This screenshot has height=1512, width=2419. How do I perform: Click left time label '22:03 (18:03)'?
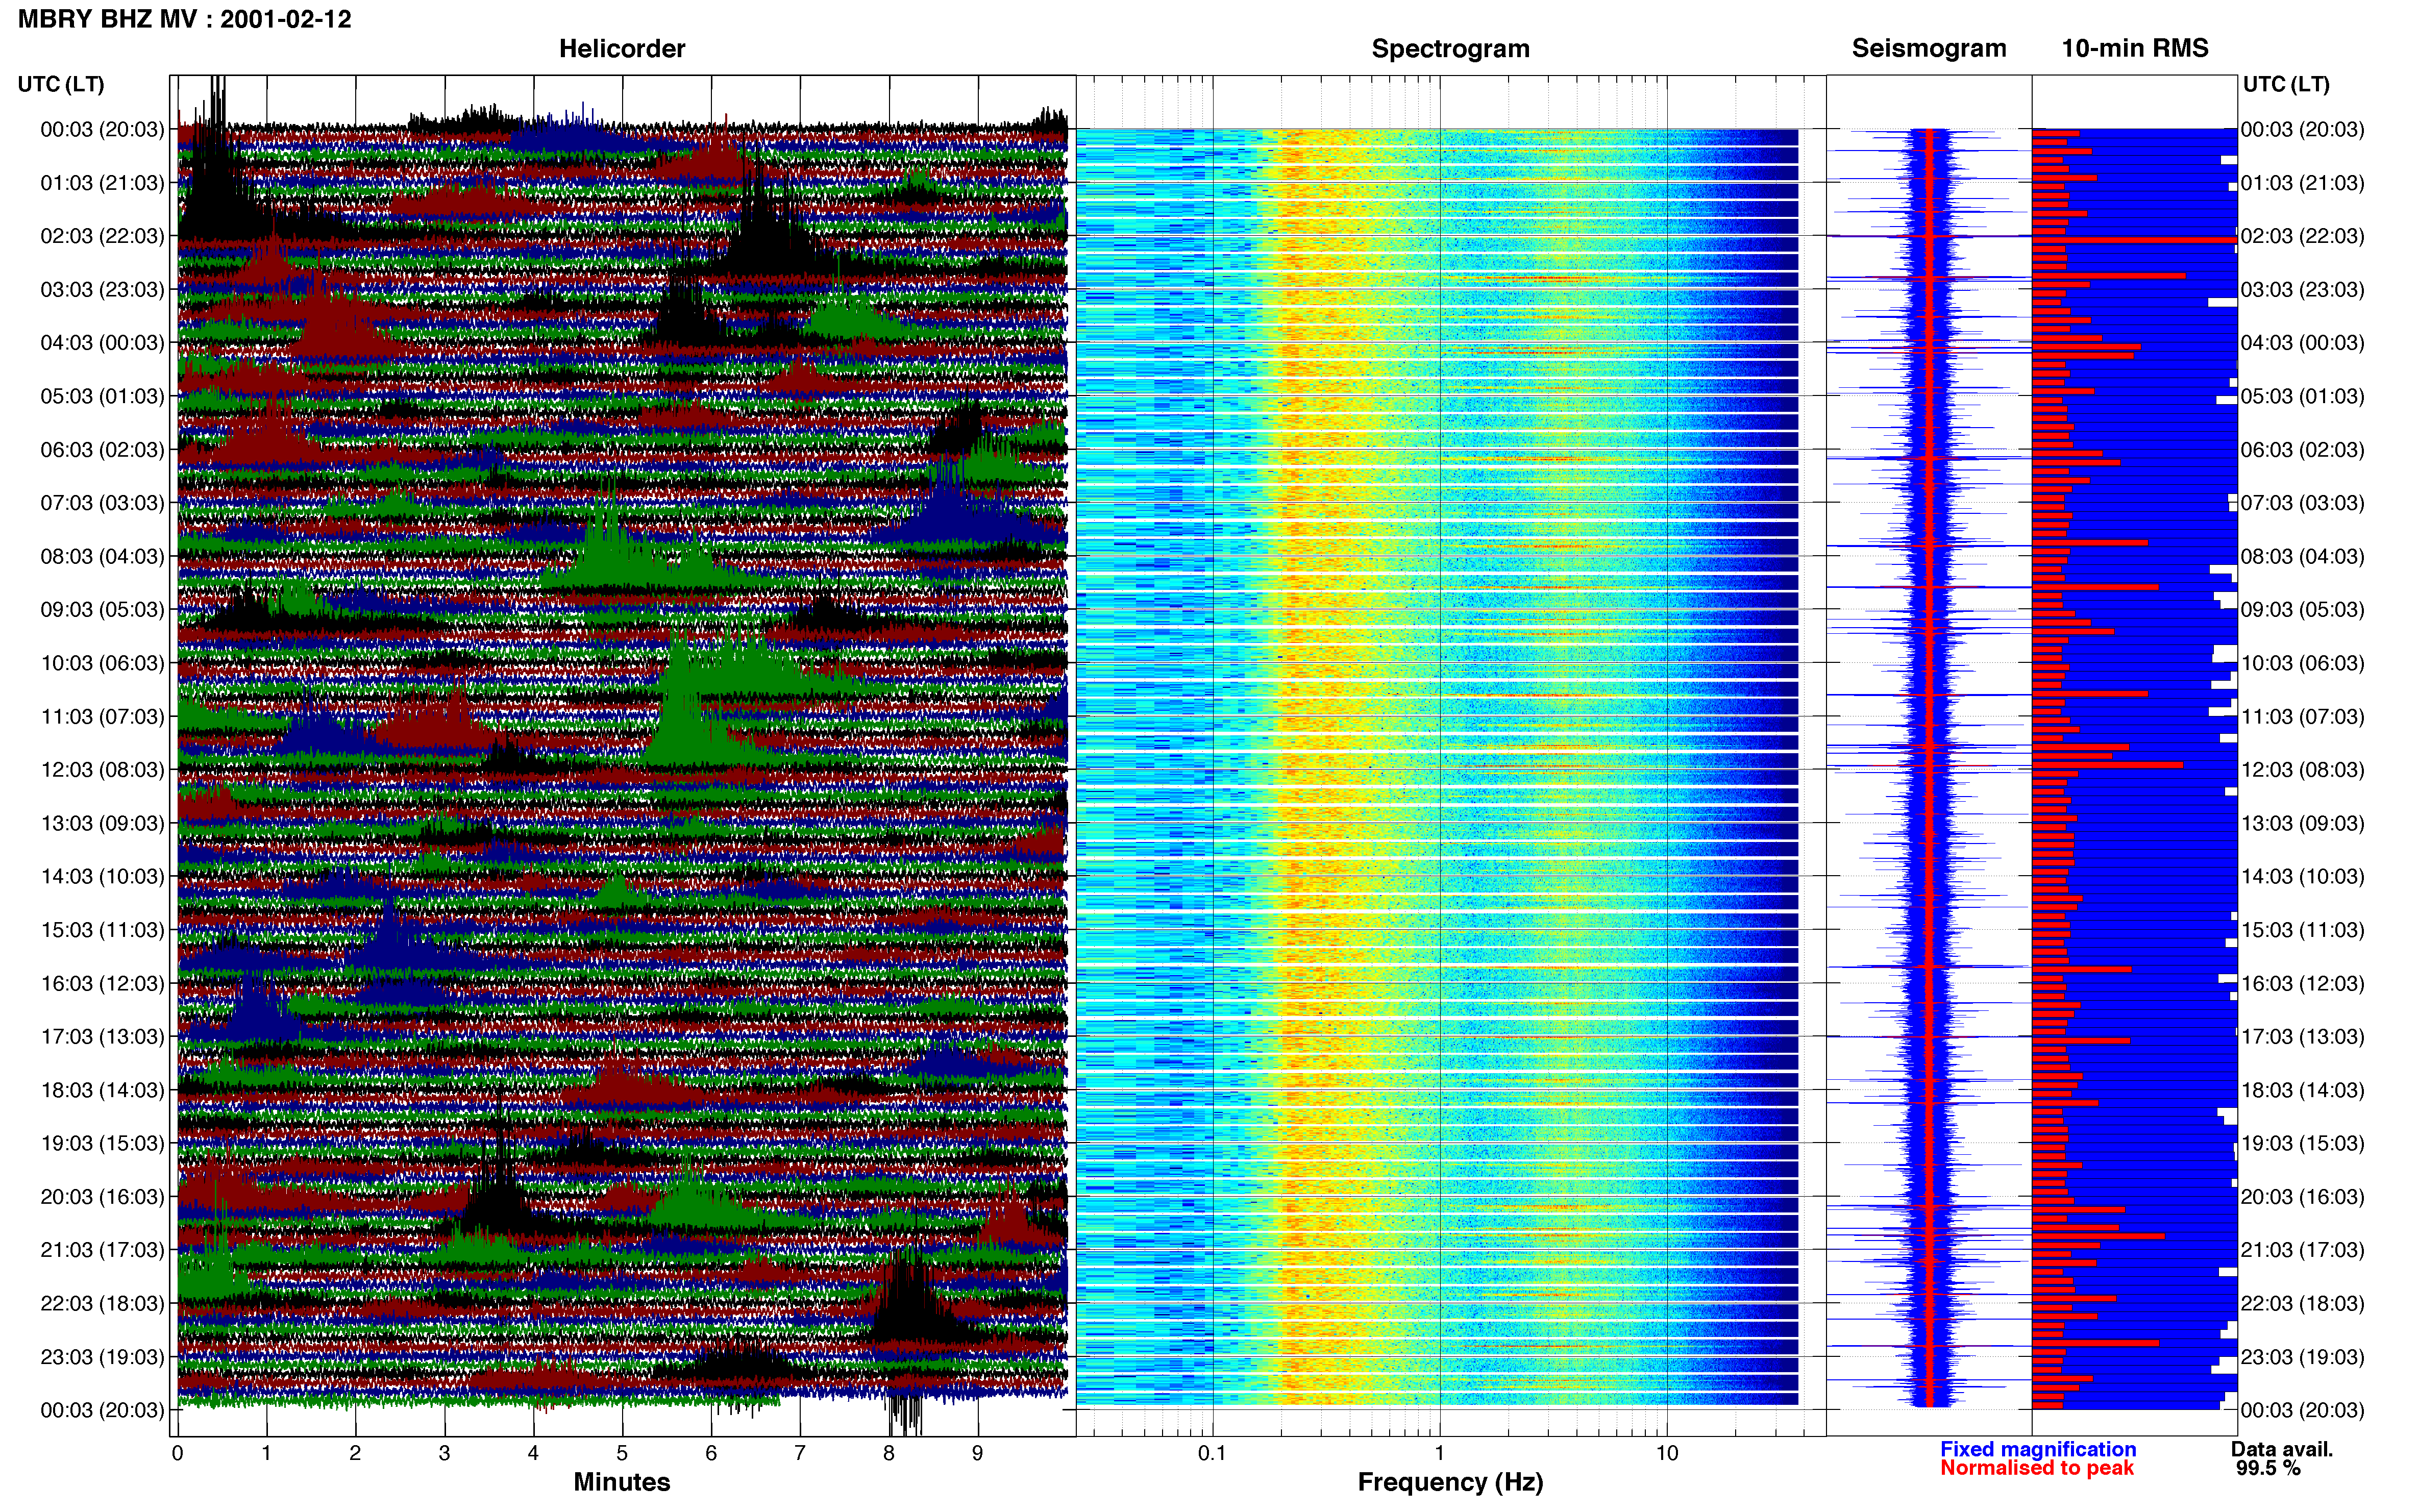[x=102, y=1303]
